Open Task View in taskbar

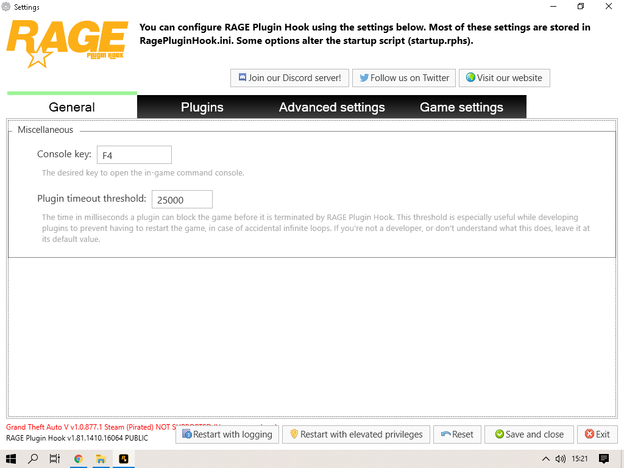tap(55, 459)
